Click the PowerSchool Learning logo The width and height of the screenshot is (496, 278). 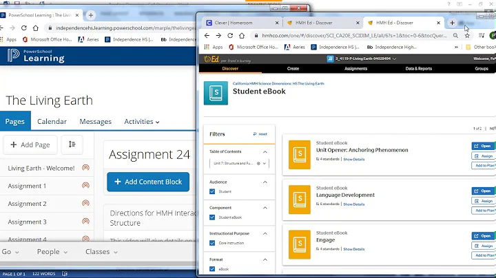(36, 56)
